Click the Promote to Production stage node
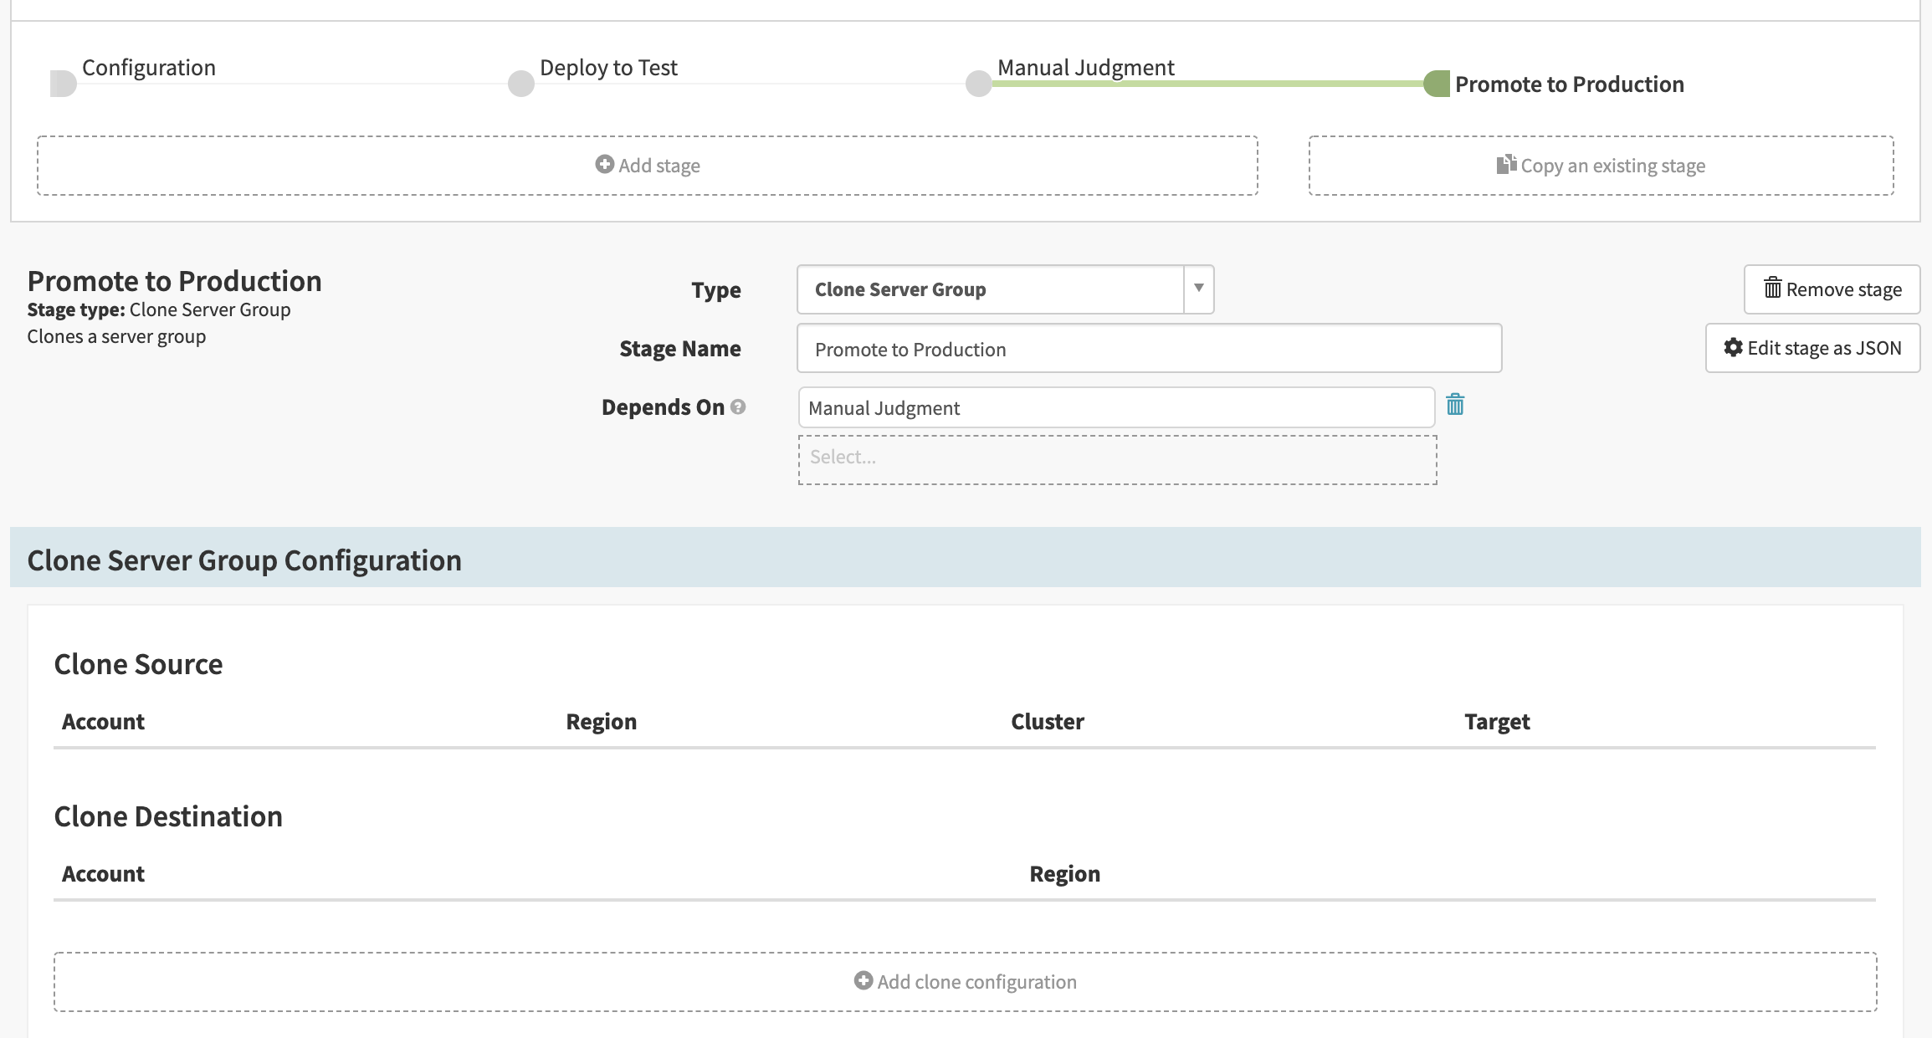This screenshot has width=1932, height=1038. click(x=1437, y=84)
